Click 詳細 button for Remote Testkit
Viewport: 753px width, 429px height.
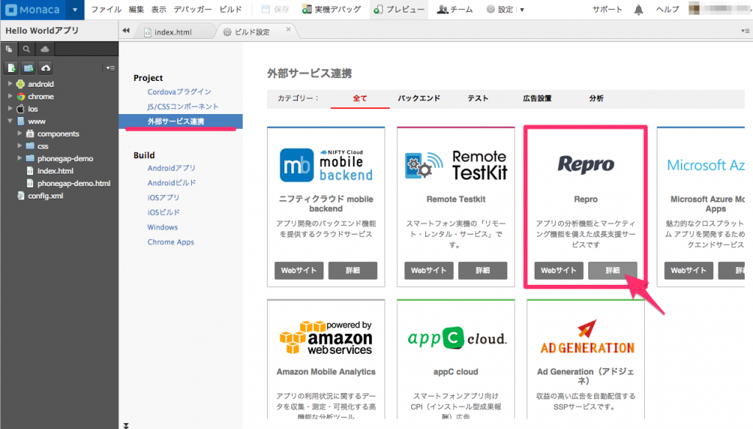click(482, 271)
